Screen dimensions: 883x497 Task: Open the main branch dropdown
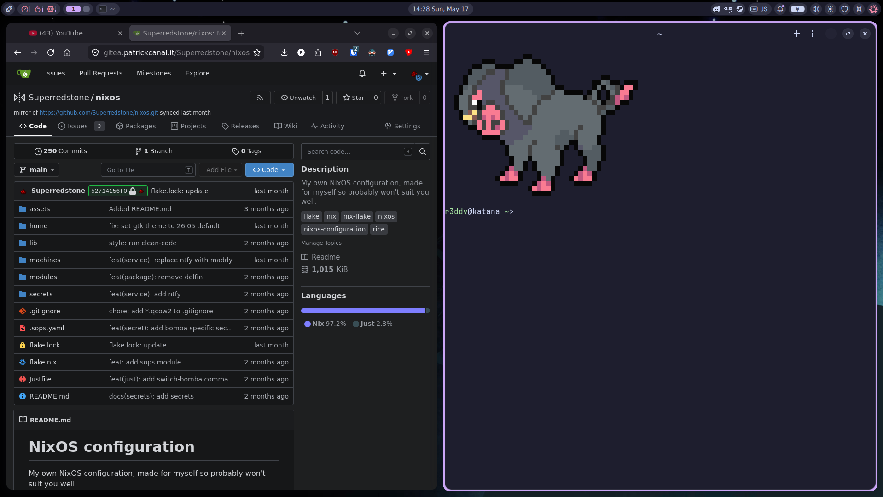click(37, 170)
